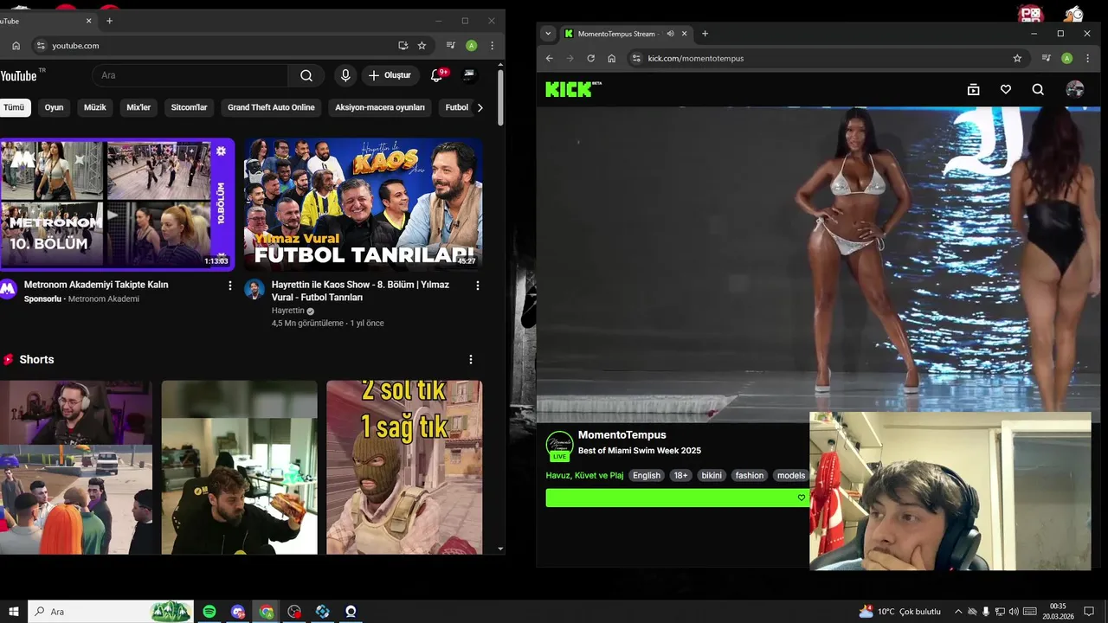Open media control icon in Kick browser toolbar
This screenshot has height=623, width=1108.
pyautogui.click(x=1047, y=58)
